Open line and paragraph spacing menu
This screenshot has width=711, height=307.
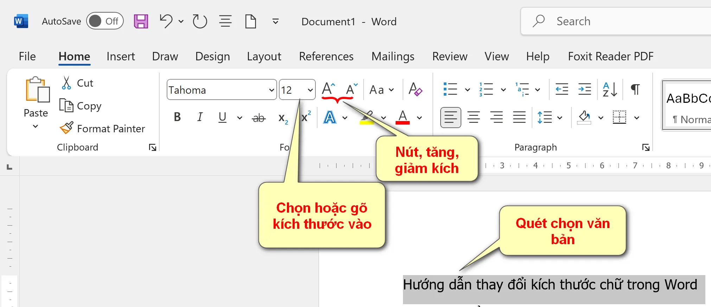[550, 117]
